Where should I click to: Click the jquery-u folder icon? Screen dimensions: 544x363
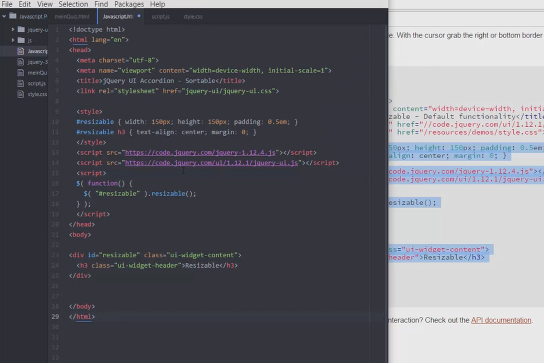[x=21, y=29]
